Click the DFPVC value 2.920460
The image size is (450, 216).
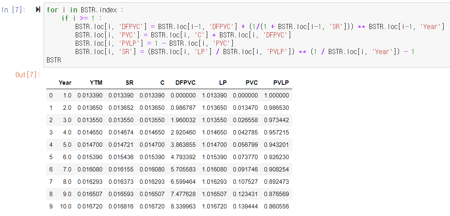tap(183, 132)
